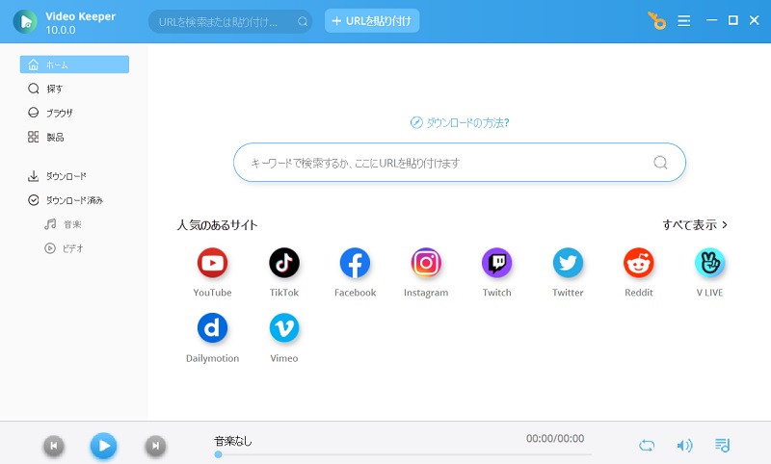771x464 pixels.
Task: Open the ダウンロード済み sidebar section
Action: coord(74,200)
